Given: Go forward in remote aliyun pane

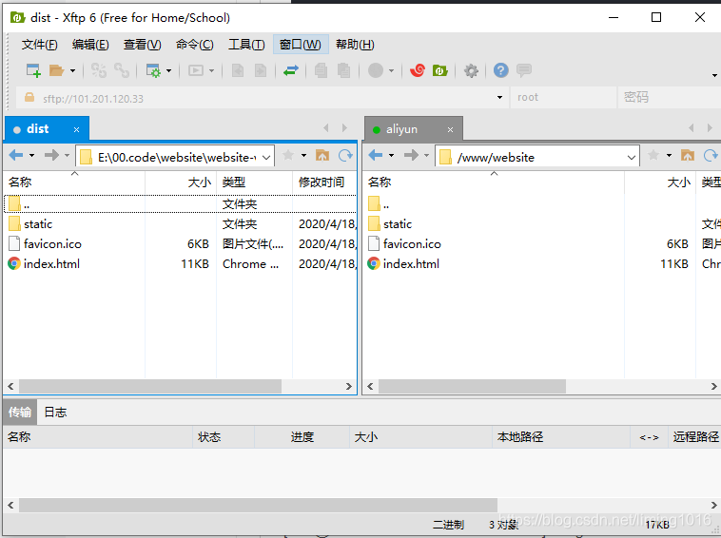Looking at the screenshot, I should tap(411, 156).
